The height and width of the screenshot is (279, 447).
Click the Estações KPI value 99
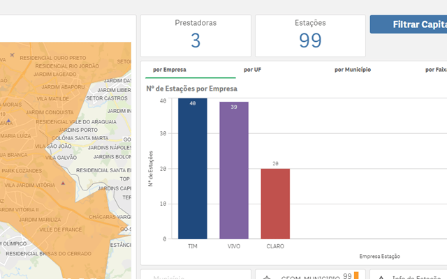[x=310, y=40]
